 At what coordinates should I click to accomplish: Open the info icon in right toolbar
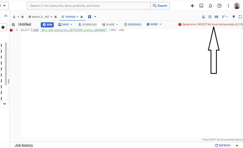click(210, 17)
